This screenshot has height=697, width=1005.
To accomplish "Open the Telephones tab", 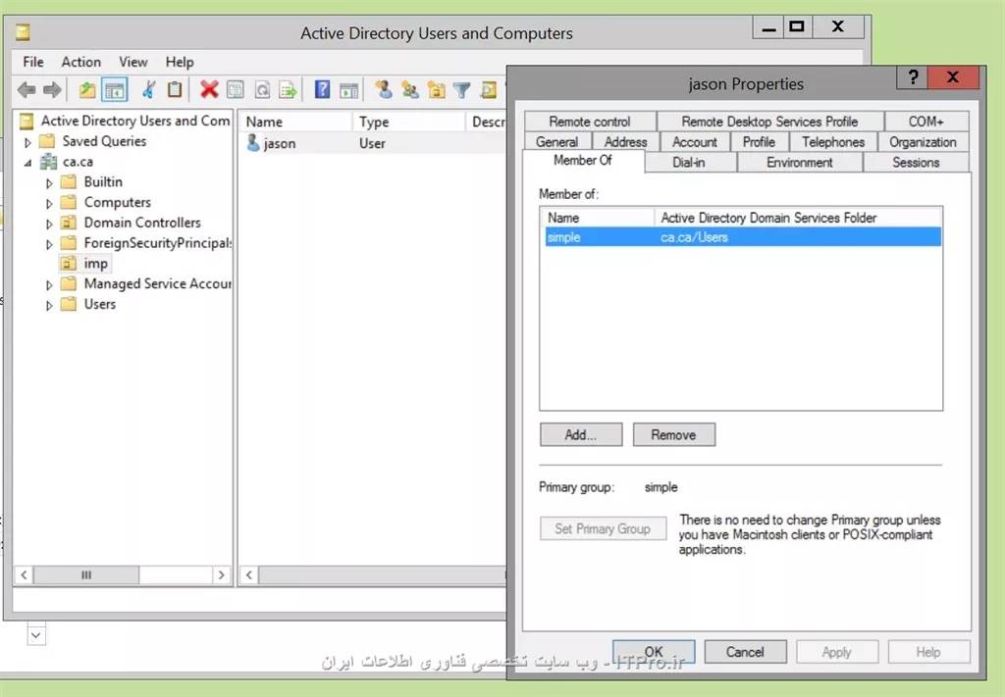I will point(833,142).
